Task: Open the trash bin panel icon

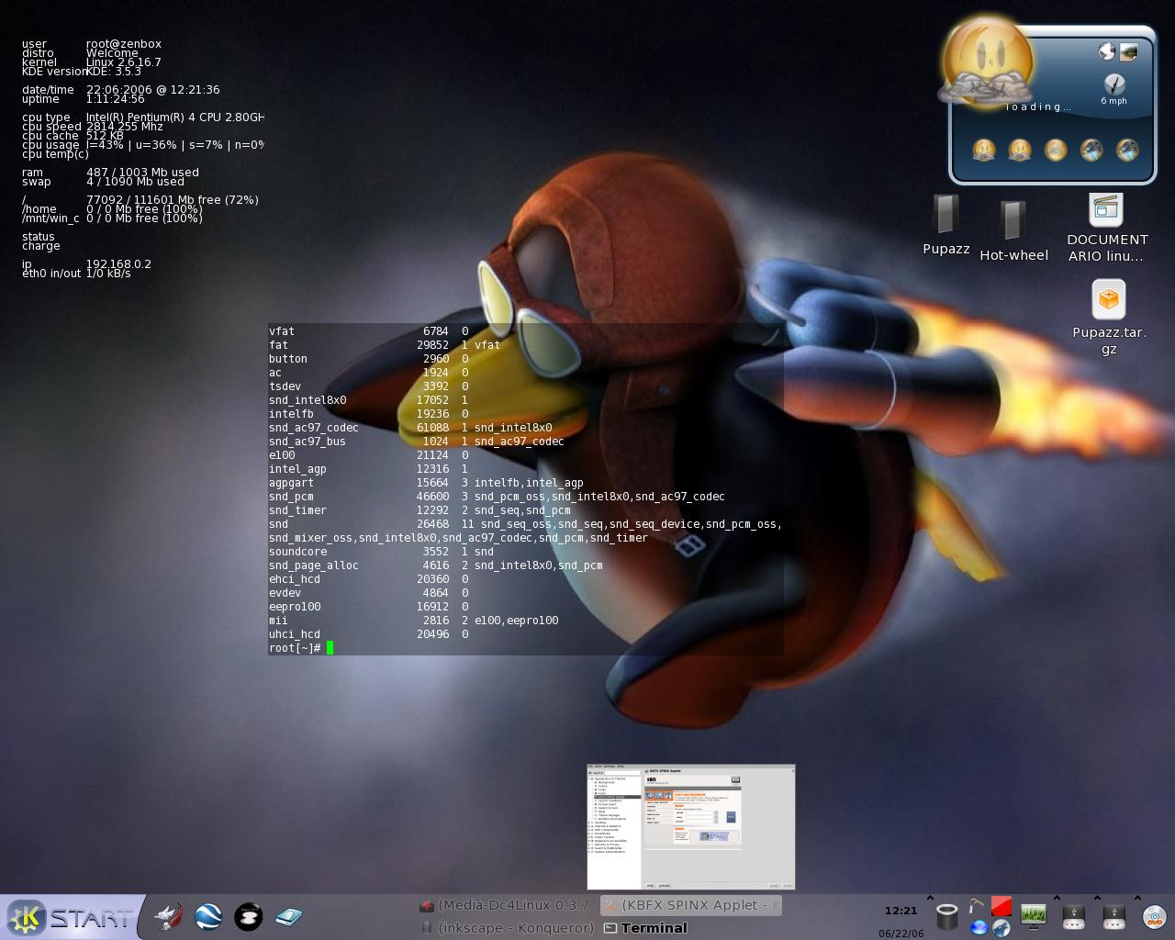Action: [x=946, y=916]
